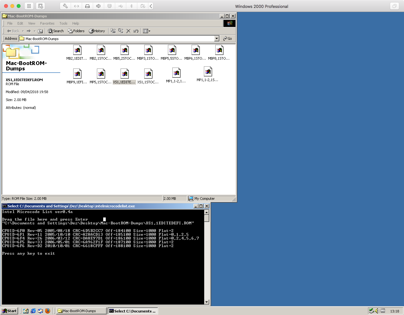
Task: Open the Search pane
Action: click(x=56, y=31)
